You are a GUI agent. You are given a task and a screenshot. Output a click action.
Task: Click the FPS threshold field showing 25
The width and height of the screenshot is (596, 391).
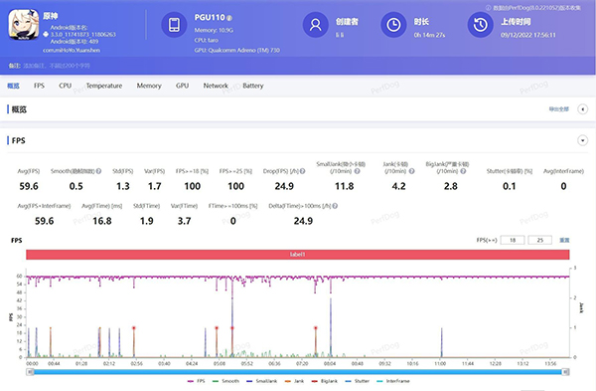click(x=539, y=240)
